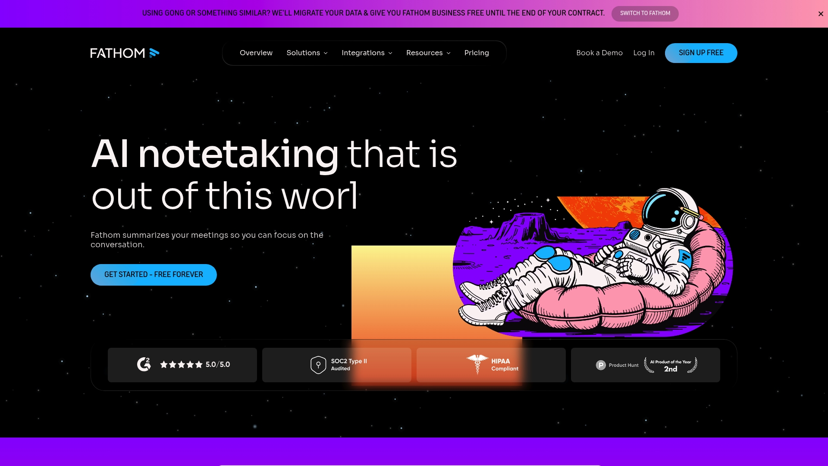Select Overview in the navigation
Image resolution: width=828 pixels, height=466 pixels.
(x=256, y=53)
